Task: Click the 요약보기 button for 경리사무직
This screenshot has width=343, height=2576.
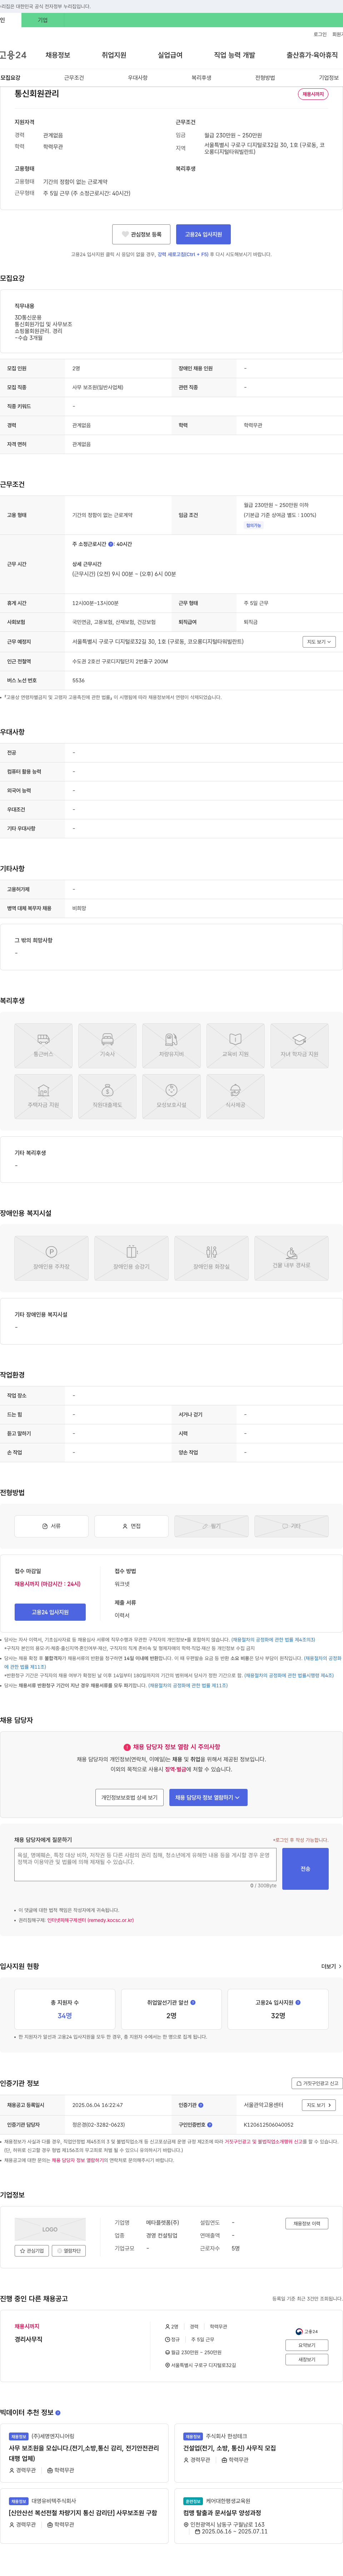Action: point(307,2345)
